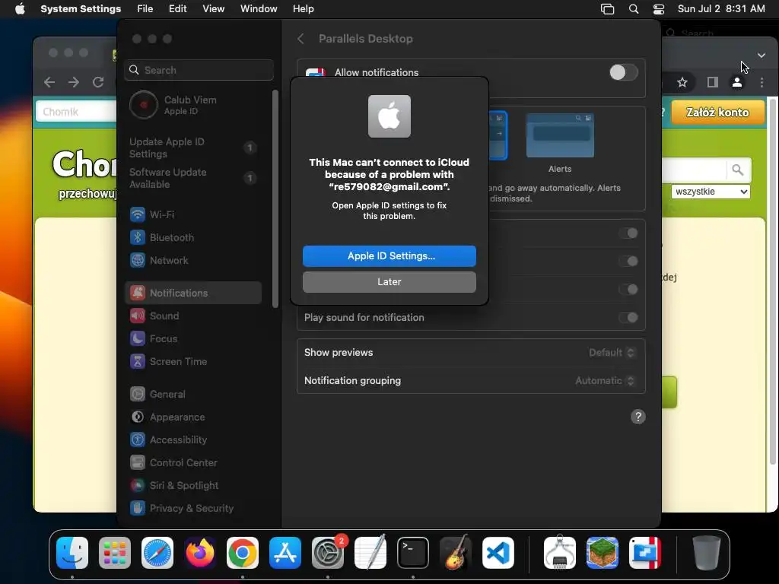Click the Chomik search field on webpage
The width and height of the screenshot is (779, 584).
point(76,112)
